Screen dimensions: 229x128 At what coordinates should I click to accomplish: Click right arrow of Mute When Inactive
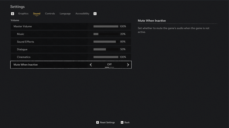pos(128,65)
